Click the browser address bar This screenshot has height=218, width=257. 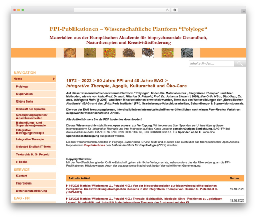point(122,10)
